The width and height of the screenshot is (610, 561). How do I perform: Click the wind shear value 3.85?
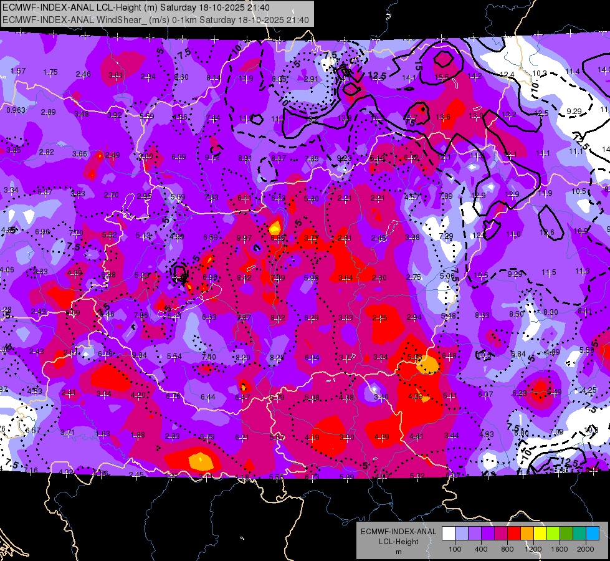pos(14,150)
